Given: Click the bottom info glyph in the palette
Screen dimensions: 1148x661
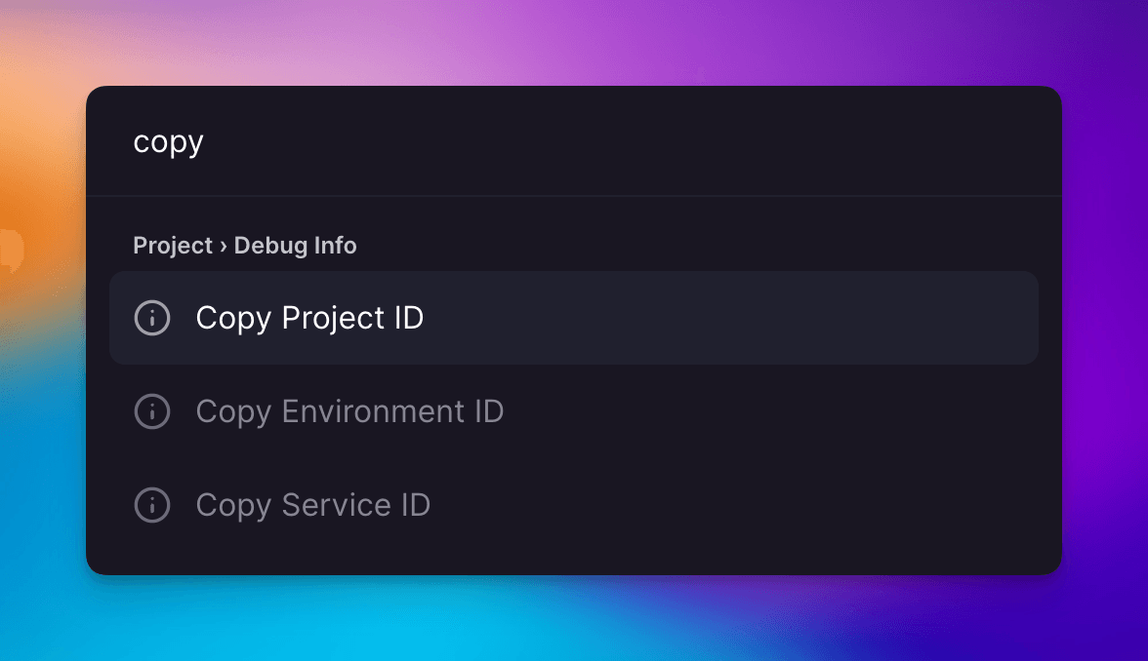Looking at the screenshot, I should click(x=153, y=505).
